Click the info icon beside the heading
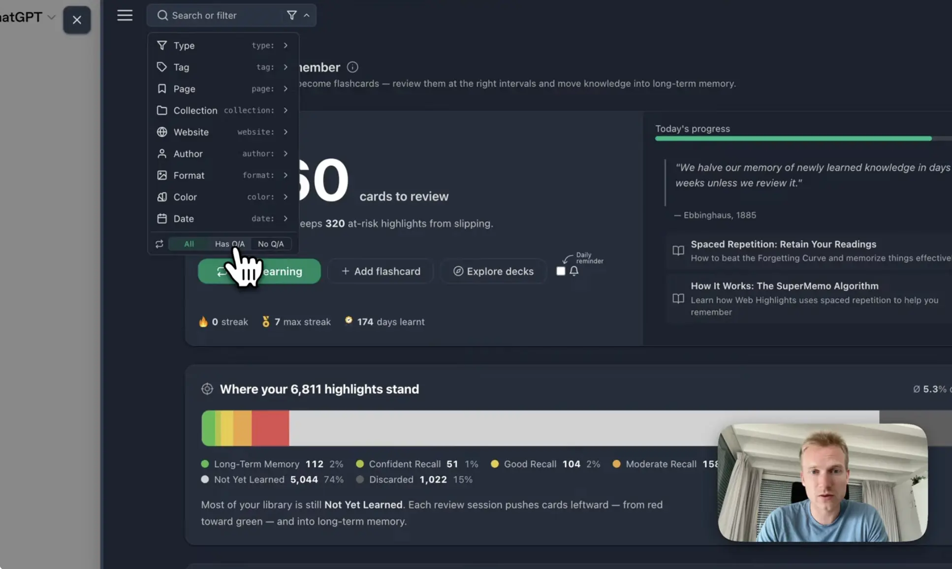Viewport: 952px width, 569px height. [352, 67]
